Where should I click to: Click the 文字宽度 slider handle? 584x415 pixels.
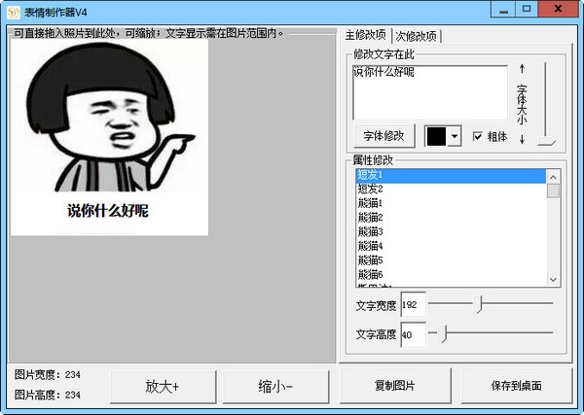tap(479, 304)
